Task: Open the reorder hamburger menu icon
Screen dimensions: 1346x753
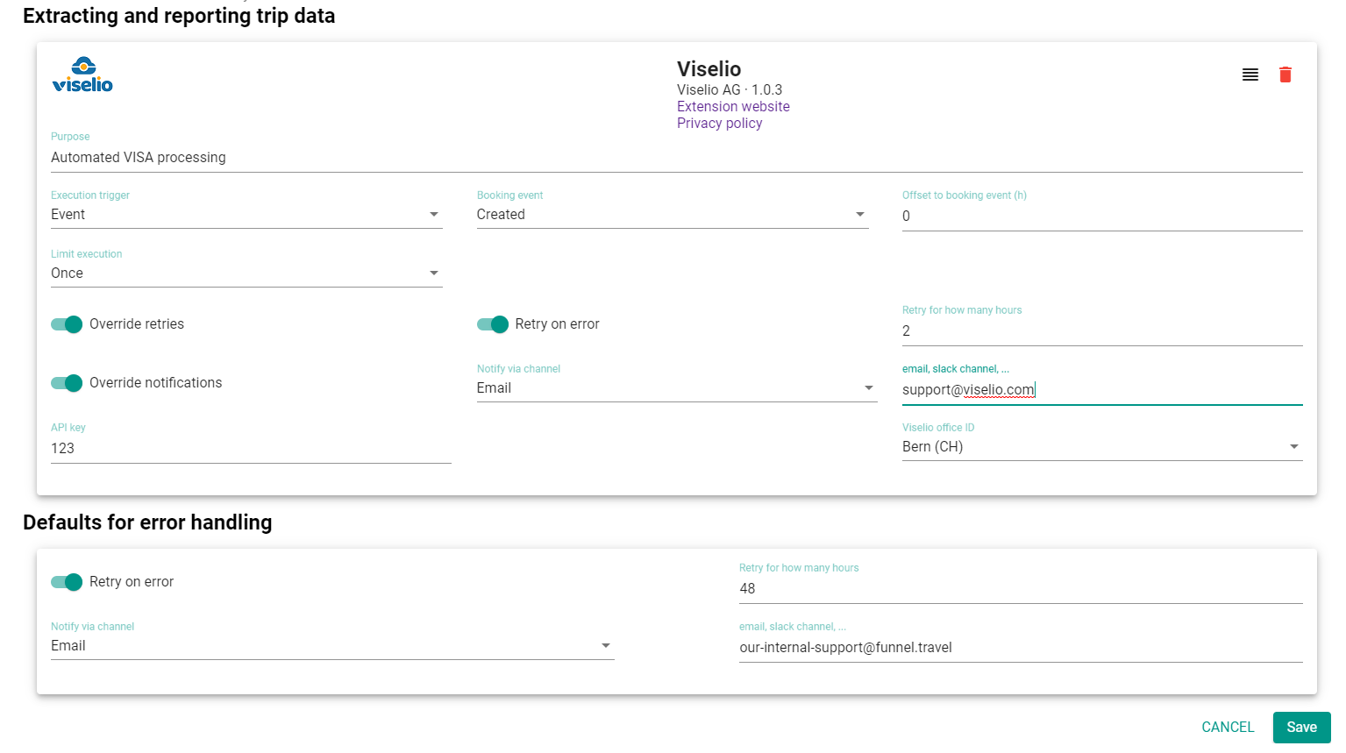Action: pos(1250,75)
